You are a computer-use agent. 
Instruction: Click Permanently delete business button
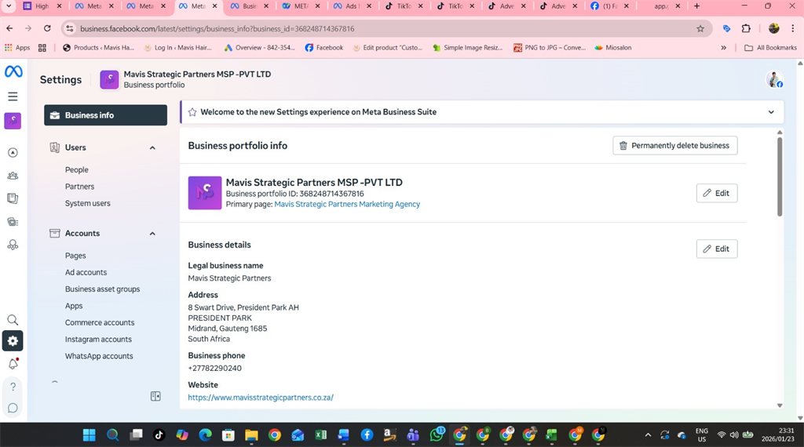click(674, 146)
